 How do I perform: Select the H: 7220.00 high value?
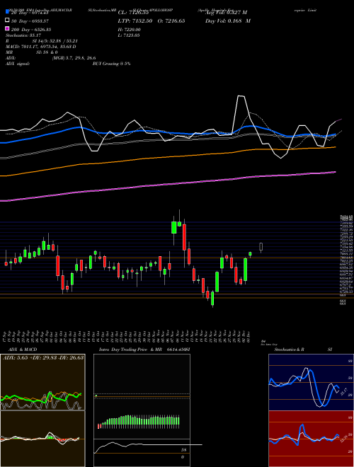point(130,30)
